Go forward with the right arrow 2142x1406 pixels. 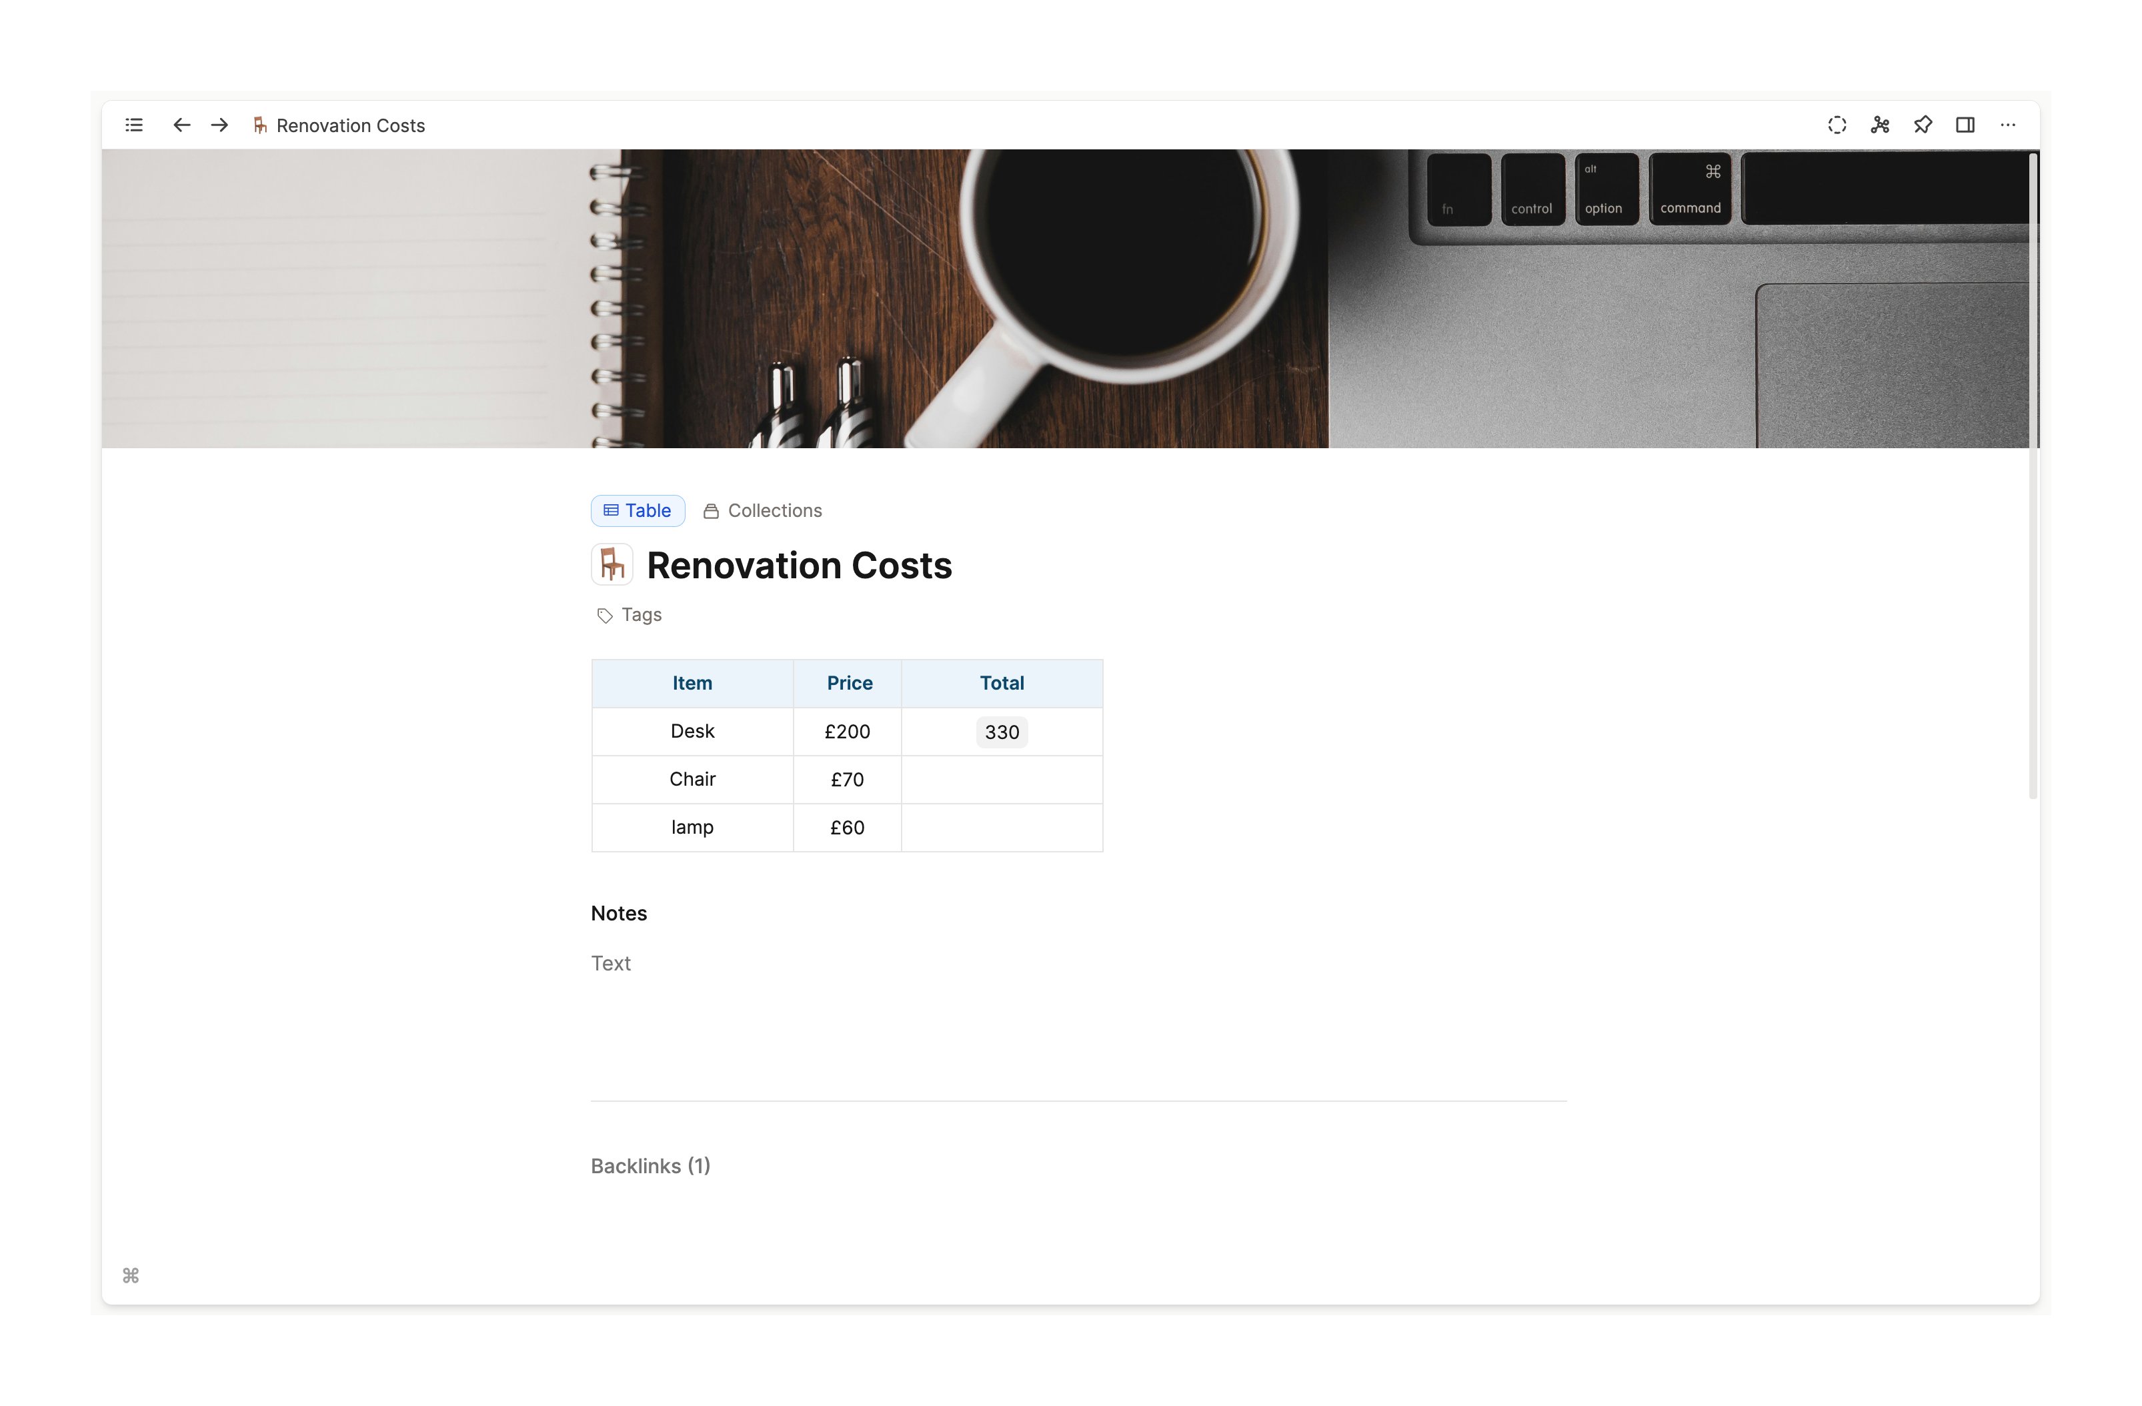[219, 125]
